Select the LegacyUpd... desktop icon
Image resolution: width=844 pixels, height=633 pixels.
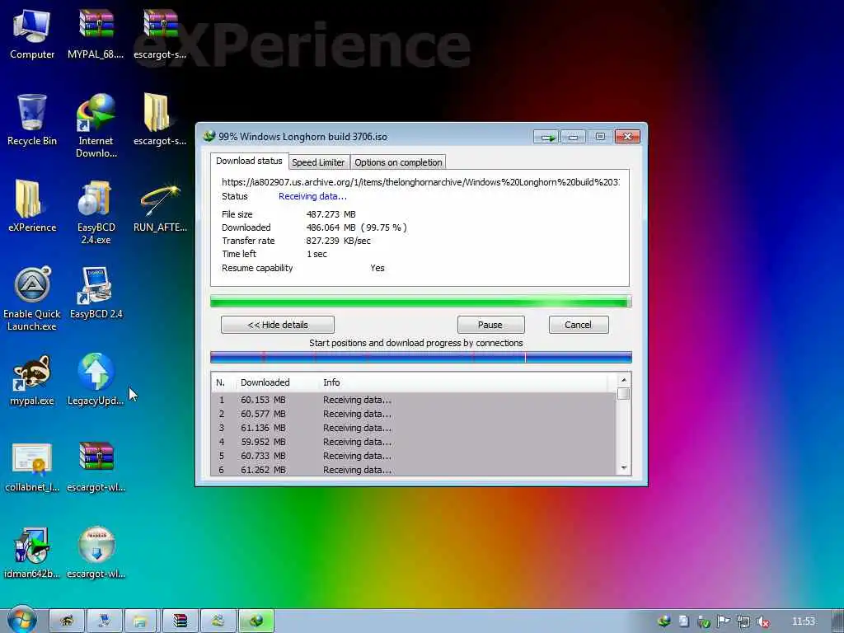coord(96,379)
